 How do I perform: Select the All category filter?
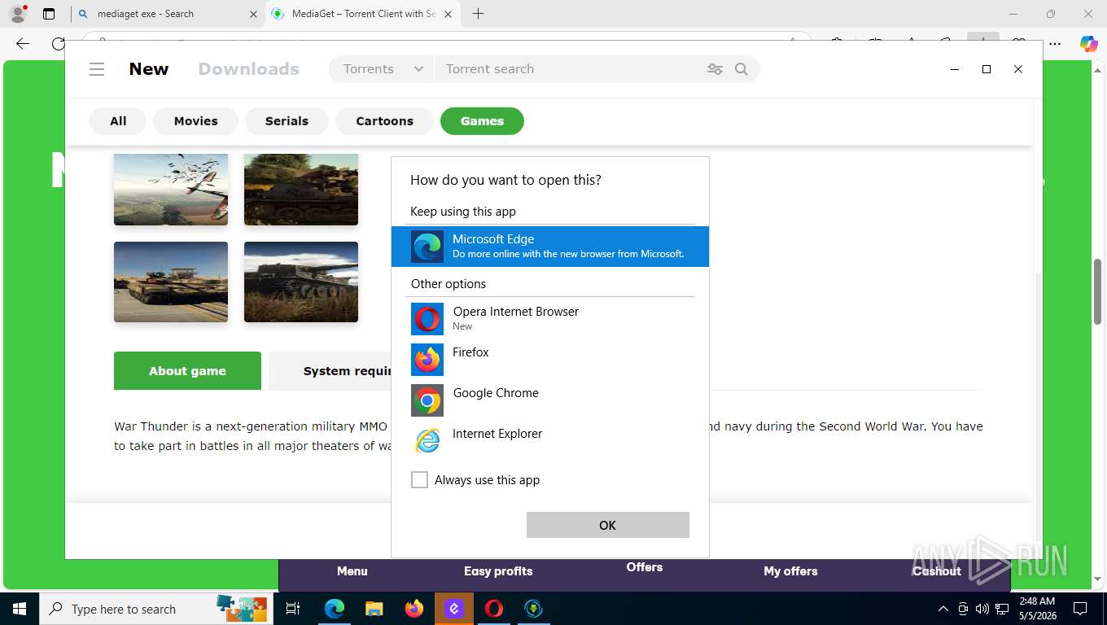(118, 121)
